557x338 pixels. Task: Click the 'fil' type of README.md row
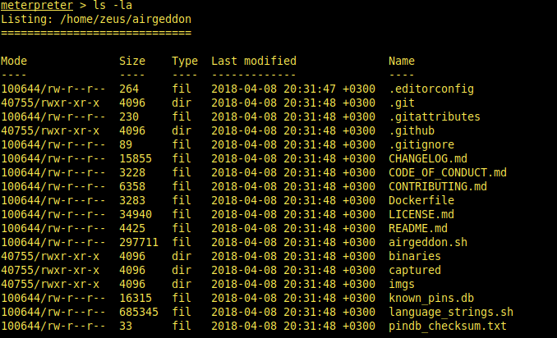[182, 228]
